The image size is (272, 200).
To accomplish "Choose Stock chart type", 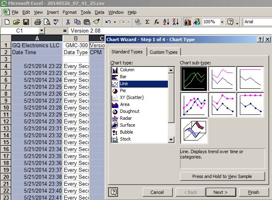I will pyautogui.click(x=140, y=139).
